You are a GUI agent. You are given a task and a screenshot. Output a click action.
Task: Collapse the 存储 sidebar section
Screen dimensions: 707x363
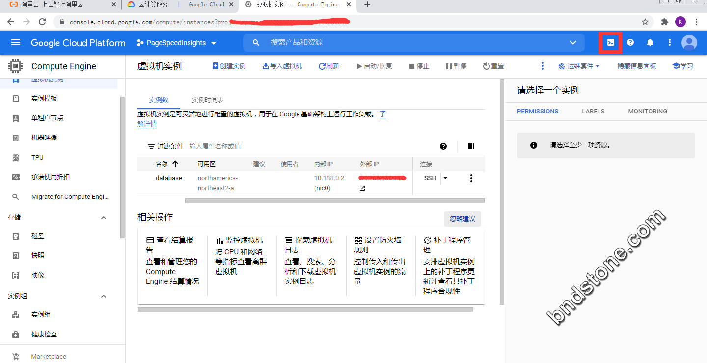pos(104,218)
